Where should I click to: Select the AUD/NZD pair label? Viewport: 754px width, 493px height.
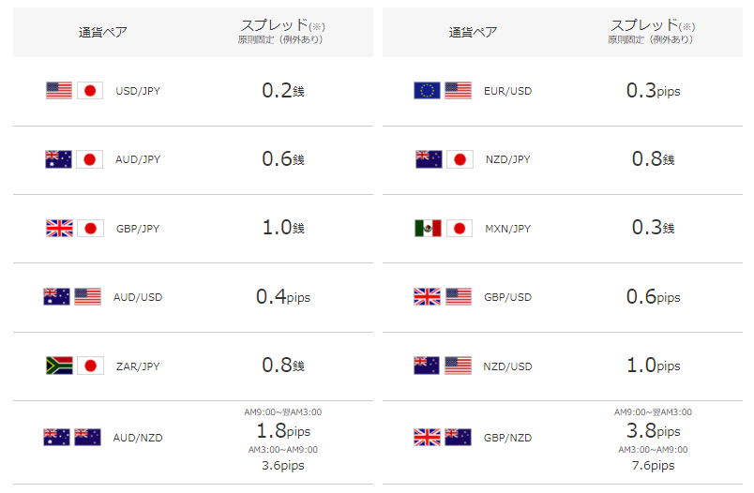click(138, 438)
